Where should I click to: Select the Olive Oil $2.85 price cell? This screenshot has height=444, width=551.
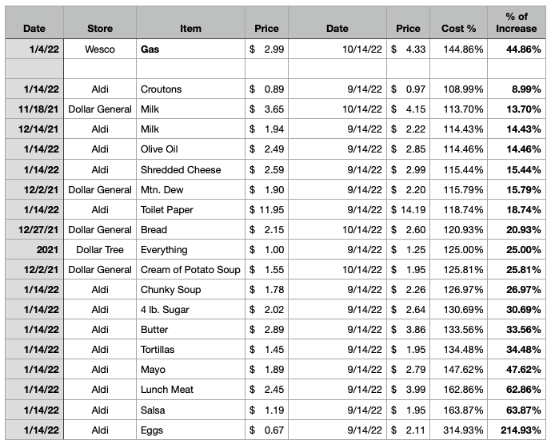408,149
